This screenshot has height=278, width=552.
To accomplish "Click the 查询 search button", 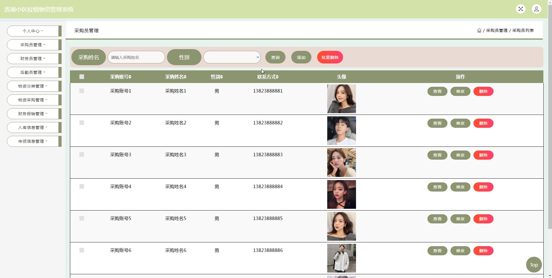I will pos(275,57).
